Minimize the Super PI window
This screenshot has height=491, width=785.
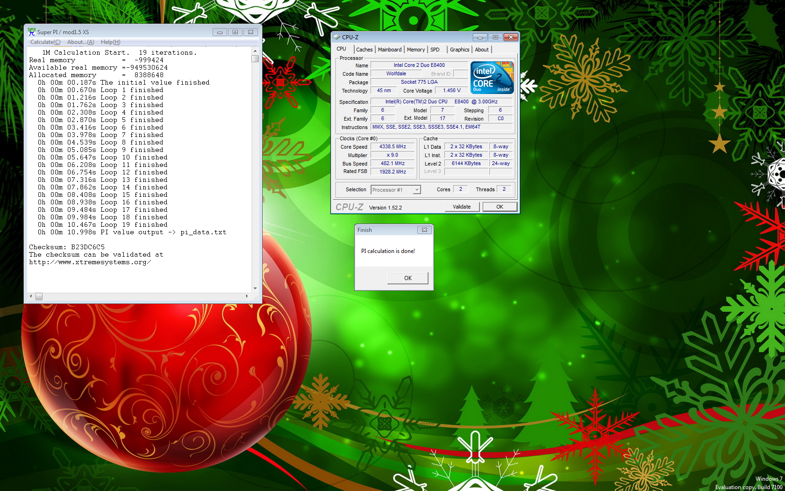pos(220,32)
